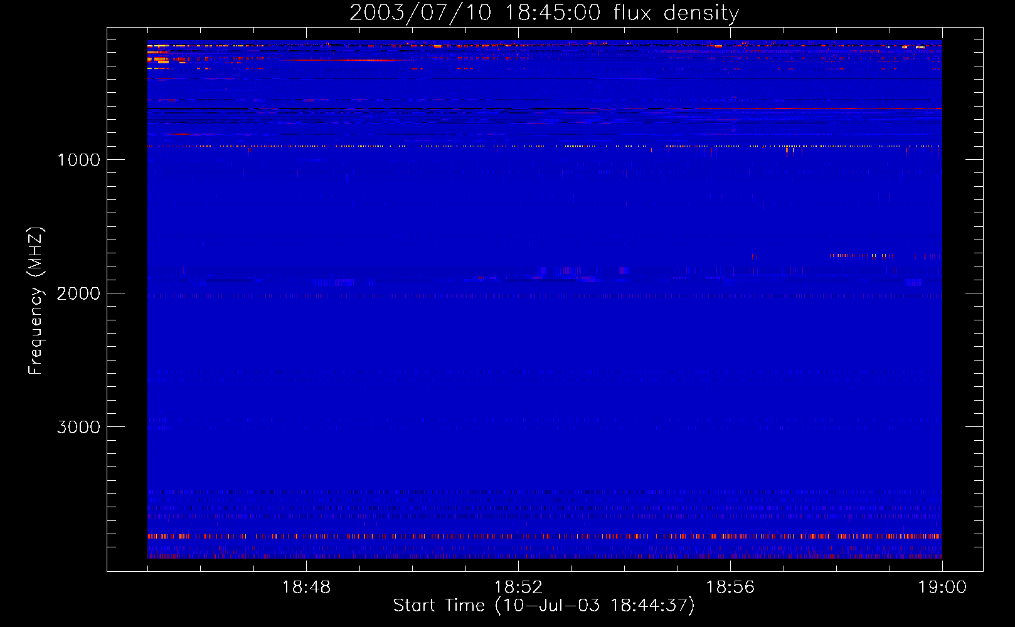
Task: Click the 19:00 time tick label
Action: coord(942,587)
